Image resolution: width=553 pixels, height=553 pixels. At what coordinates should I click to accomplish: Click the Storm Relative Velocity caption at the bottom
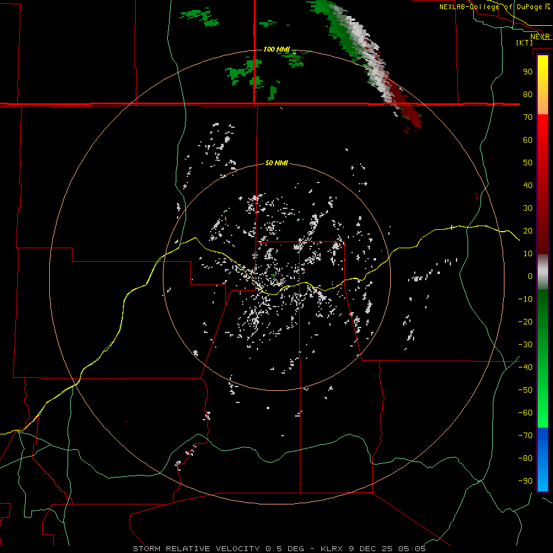[x=279, y=549]
